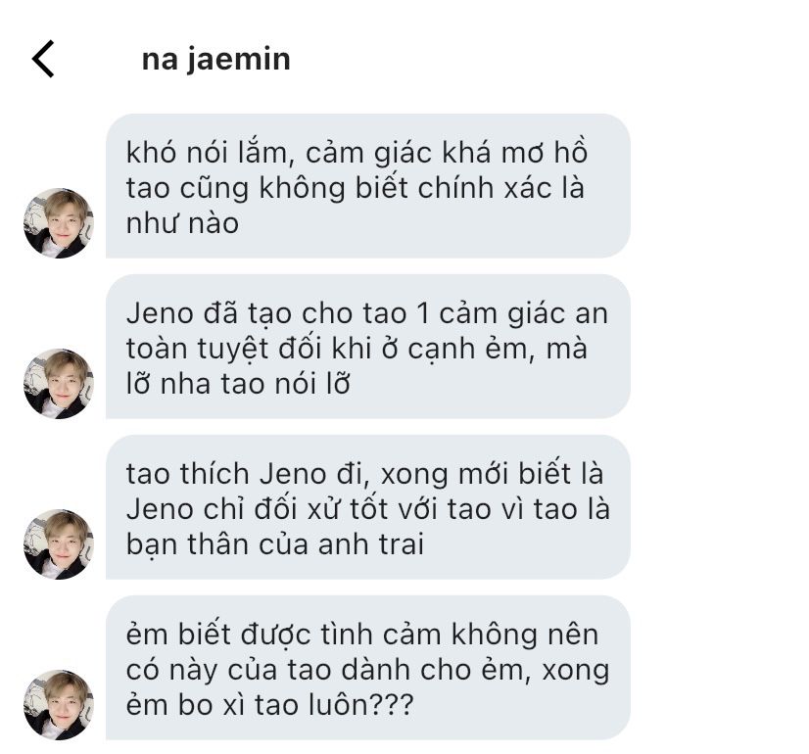Select the message starting 'ẻm biết được tình cảm'
The width and height of the screenshot is (809, 754).
point(368,668)
